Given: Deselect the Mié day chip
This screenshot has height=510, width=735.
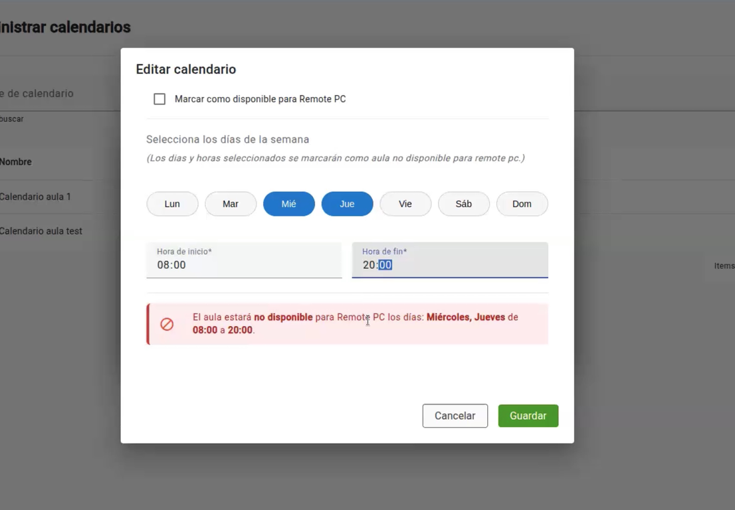Looking at the screenshot, I should click(288, 204).
